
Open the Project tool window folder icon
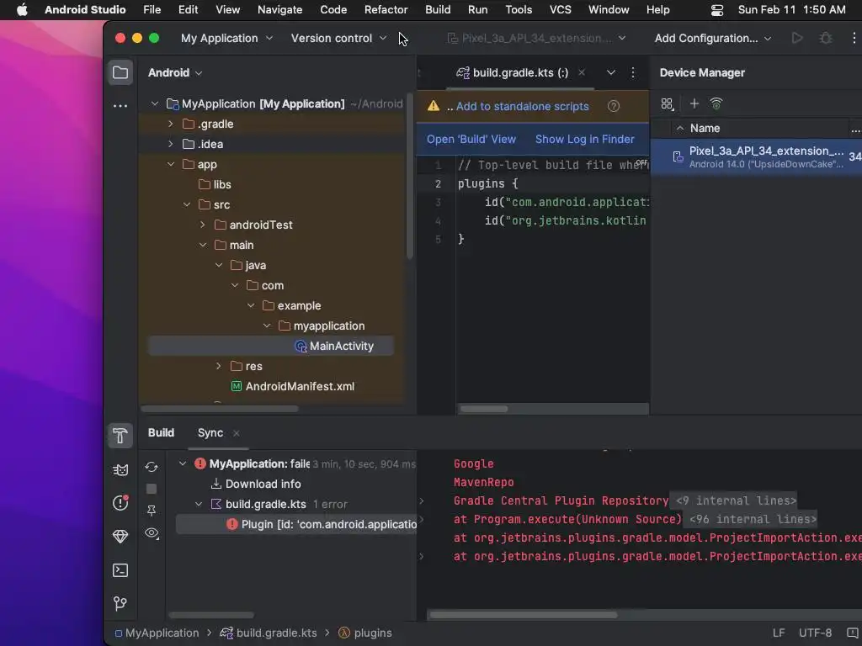[x=120, y=72]
